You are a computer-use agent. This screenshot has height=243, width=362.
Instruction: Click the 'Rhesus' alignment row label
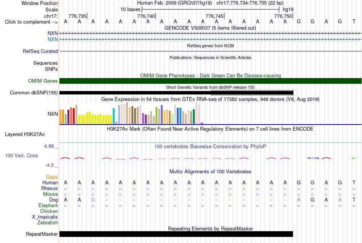click(50, 188)
